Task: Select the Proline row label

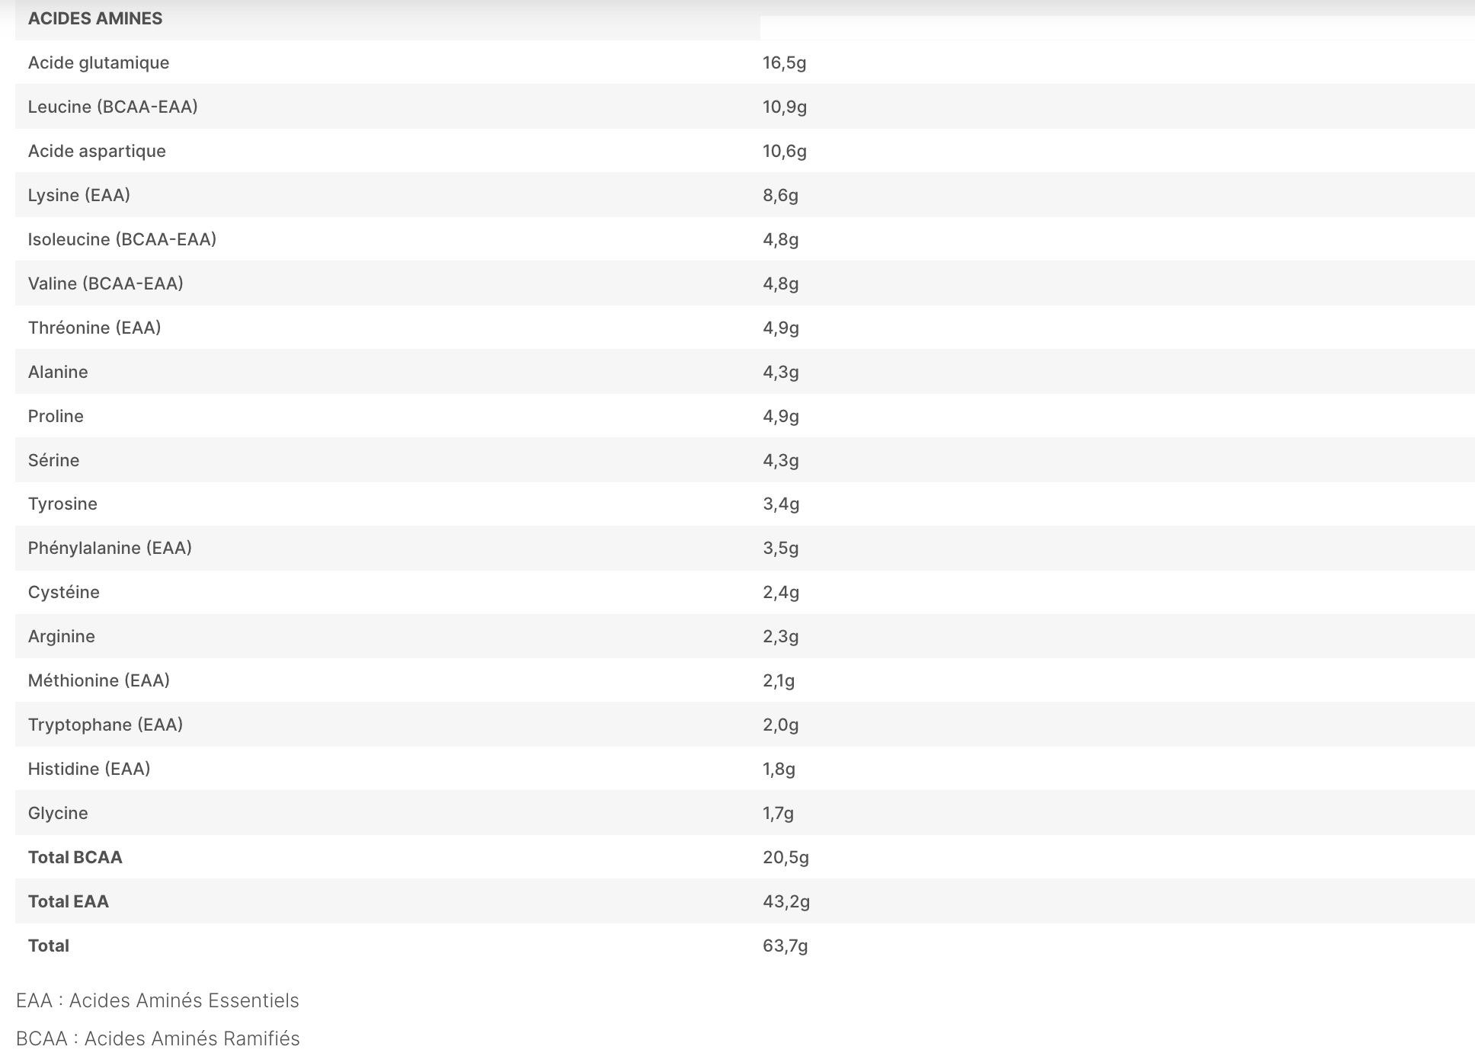Action: click(56, 416)
